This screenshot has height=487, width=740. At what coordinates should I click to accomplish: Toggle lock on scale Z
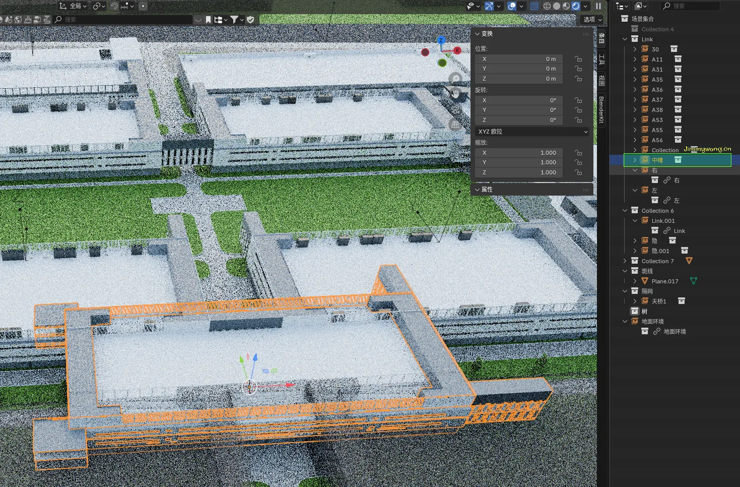coord(578,172)
